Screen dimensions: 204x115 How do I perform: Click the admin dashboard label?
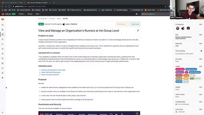click(x=195, y=72)
